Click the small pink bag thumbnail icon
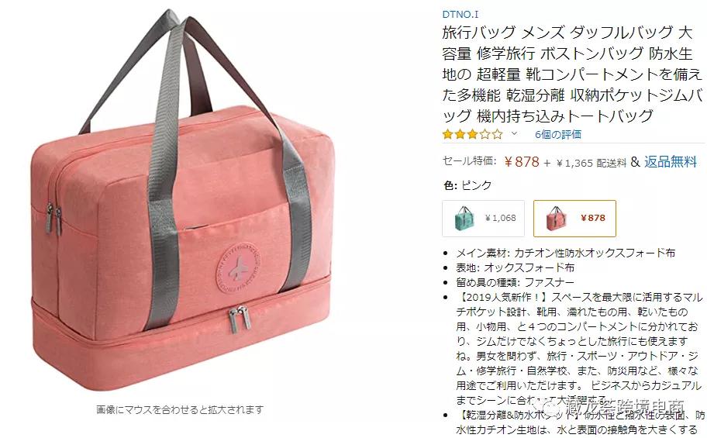 (x=556, y=219)
